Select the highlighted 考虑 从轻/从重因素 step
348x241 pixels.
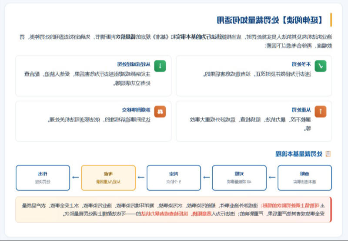[108, 178]
